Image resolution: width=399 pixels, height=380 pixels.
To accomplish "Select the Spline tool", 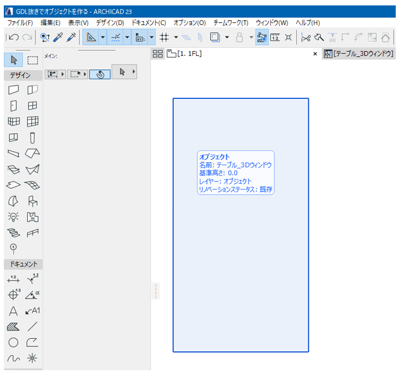I will click(x=14, y=359).
